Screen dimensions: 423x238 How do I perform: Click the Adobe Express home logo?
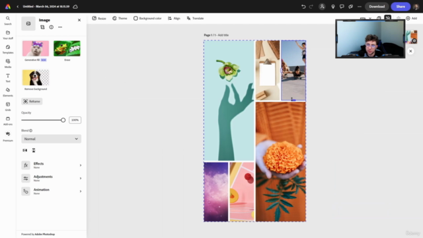coord(8,7)
